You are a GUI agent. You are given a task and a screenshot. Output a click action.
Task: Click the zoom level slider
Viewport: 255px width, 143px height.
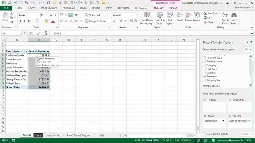tap(230, 140)
